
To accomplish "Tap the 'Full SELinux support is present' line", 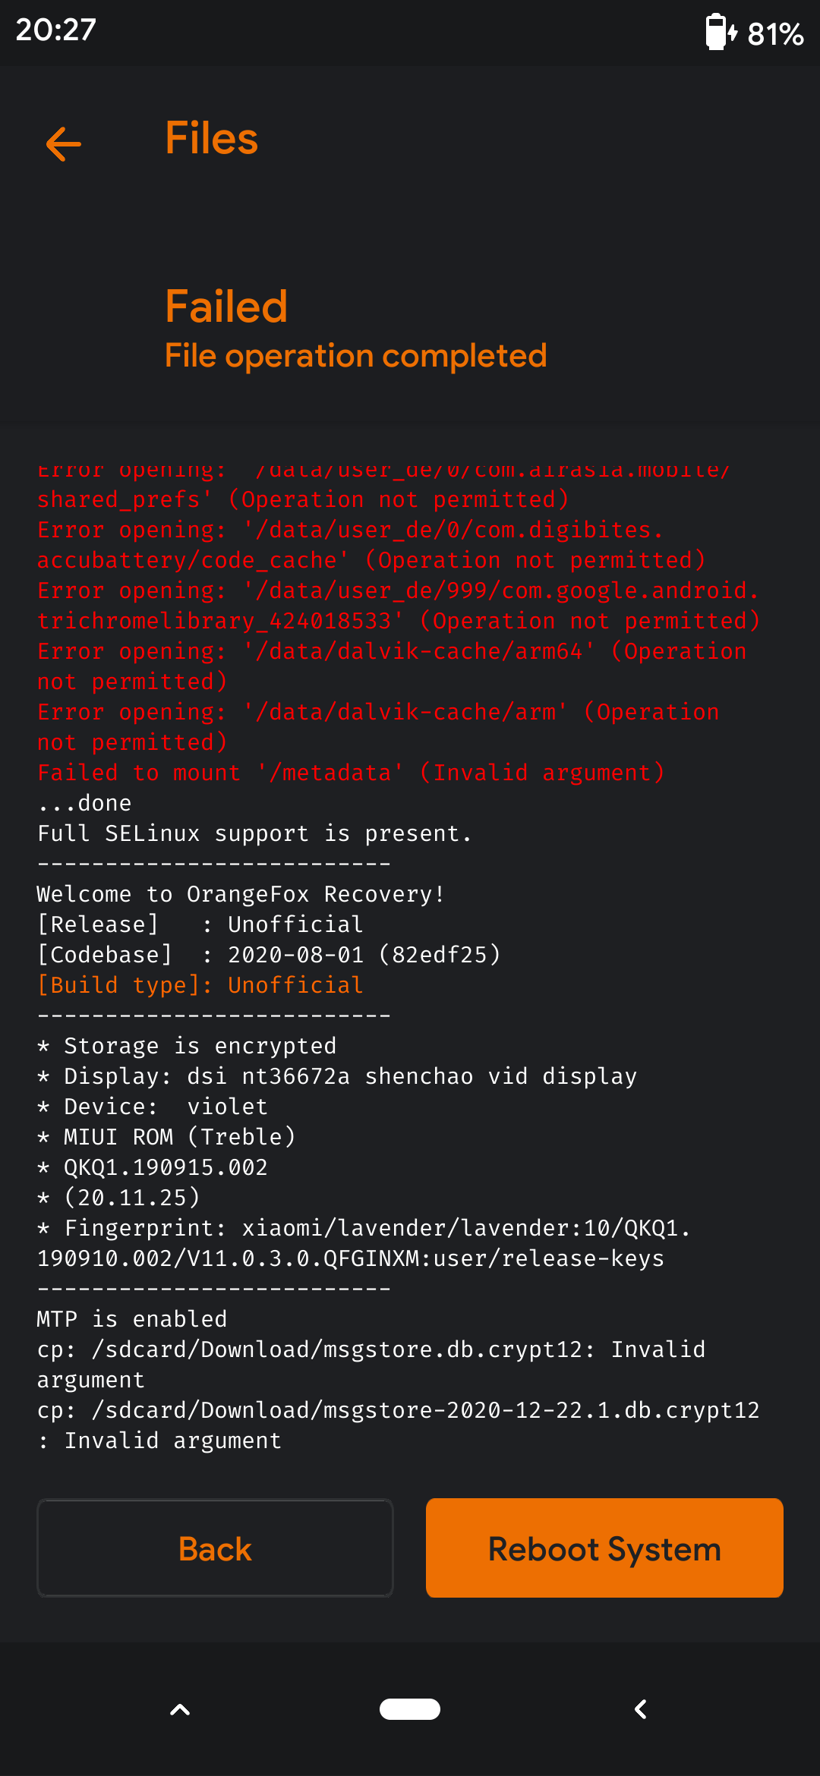I will tap(254, 833).
